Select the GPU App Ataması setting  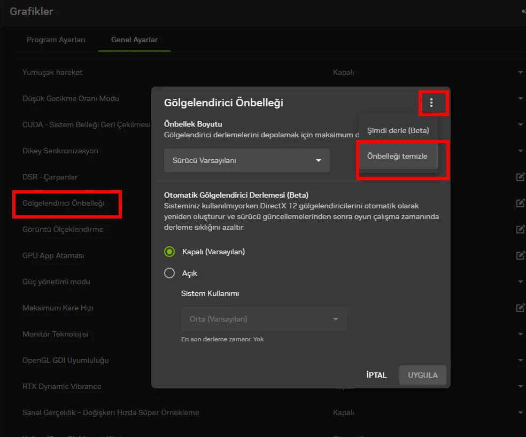[53, 255]
